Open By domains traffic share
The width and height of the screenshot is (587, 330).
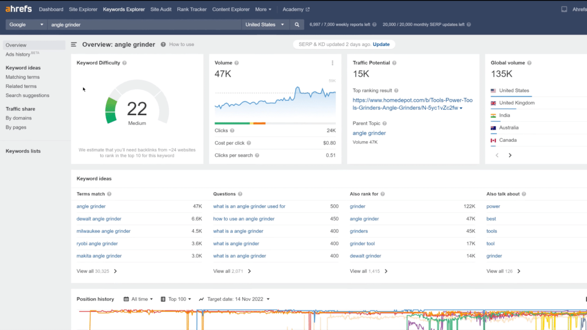18,118
